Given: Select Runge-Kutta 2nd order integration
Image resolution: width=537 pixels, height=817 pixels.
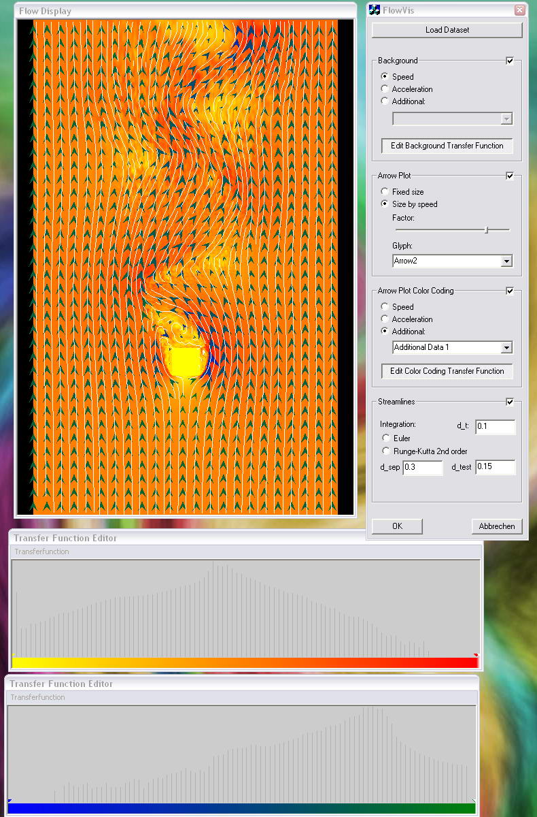Looking at the screenshot, I should click(386, 451).
